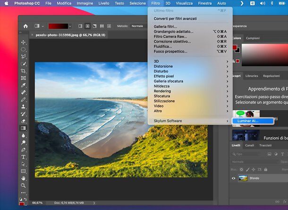The height and width of the screenshot is (210, 288).
Task: Switch to the Campioni tab
Action: click(253, 38)
